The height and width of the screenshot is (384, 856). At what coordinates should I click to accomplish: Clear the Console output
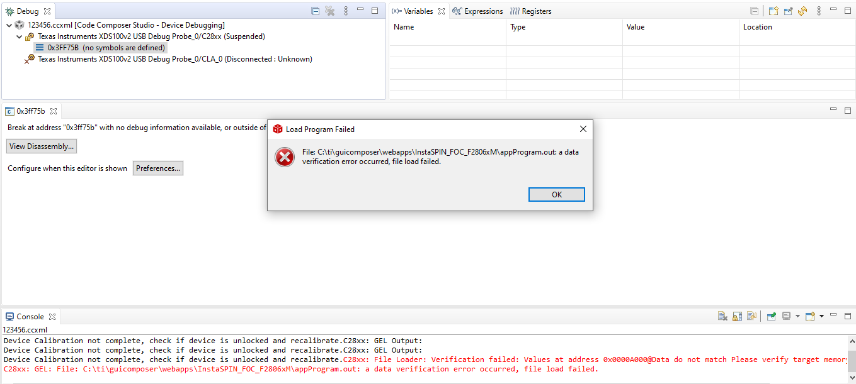[x=722, y=316]
